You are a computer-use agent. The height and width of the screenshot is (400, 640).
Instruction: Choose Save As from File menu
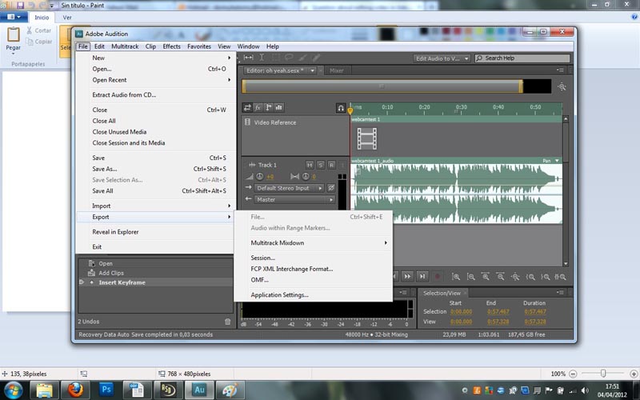pyautogui.click(x=156, y=169)
